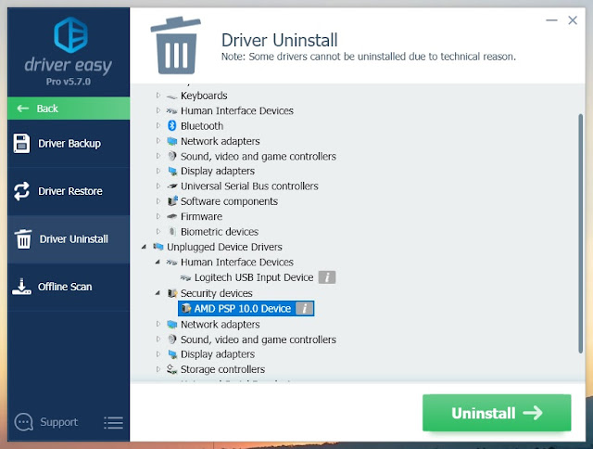Open Support chat link
This screenshot has height=449, width=593.
point(59,422)
